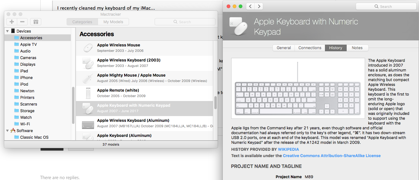Open the Connections tab
The width and height of the screenshot is (419, 180).
click(310, 48)
